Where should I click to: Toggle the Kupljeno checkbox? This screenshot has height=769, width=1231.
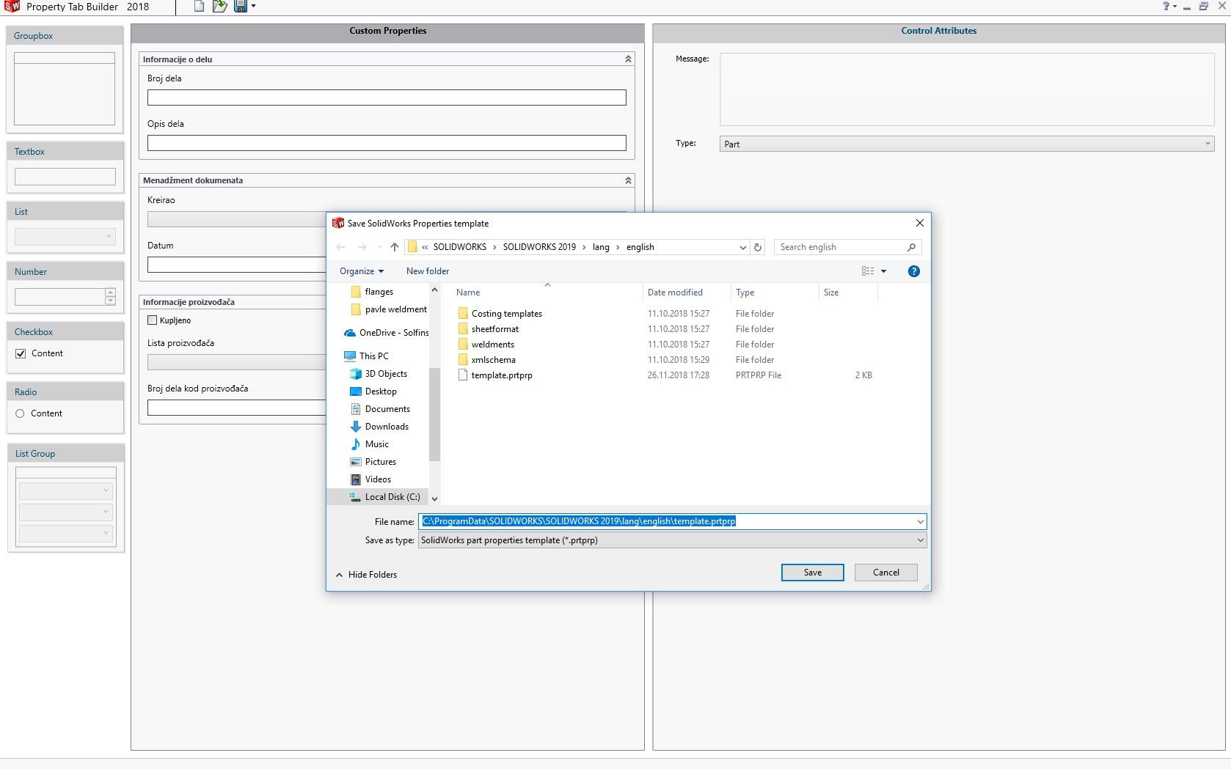click(153, 320)
